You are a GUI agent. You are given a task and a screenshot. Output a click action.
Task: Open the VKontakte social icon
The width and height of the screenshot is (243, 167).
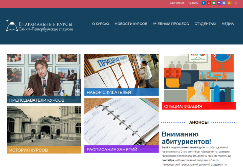224,3
